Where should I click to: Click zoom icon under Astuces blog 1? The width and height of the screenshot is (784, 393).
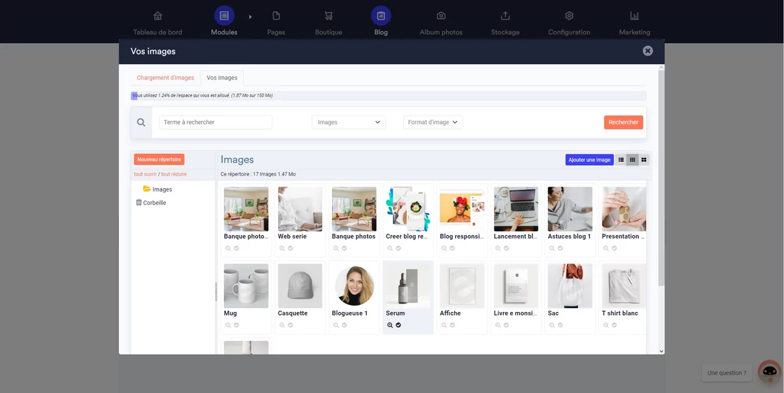coord(552,248)
